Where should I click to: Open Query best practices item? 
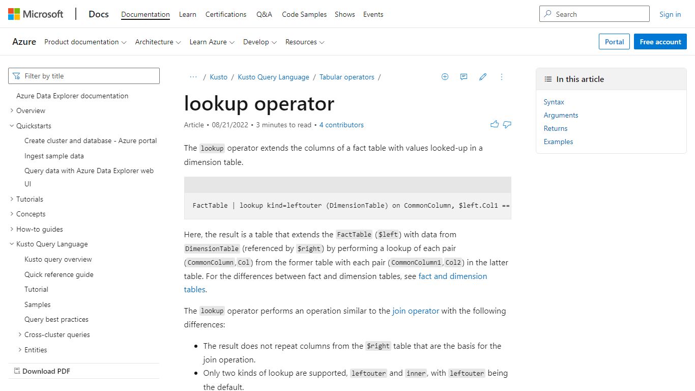coord(56,319)
